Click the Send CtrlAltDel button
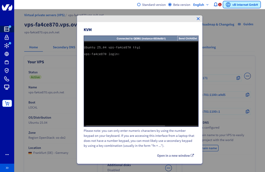The image size is (265, 172). (188, 39)
